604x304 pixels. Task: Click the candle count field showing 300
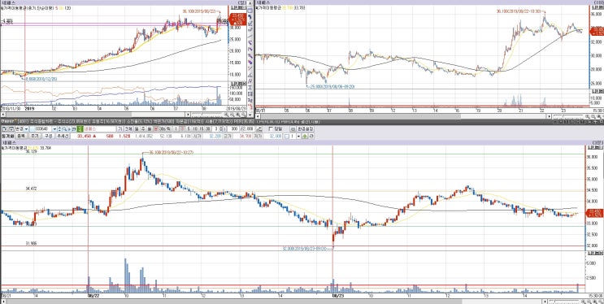click(234, 128)
